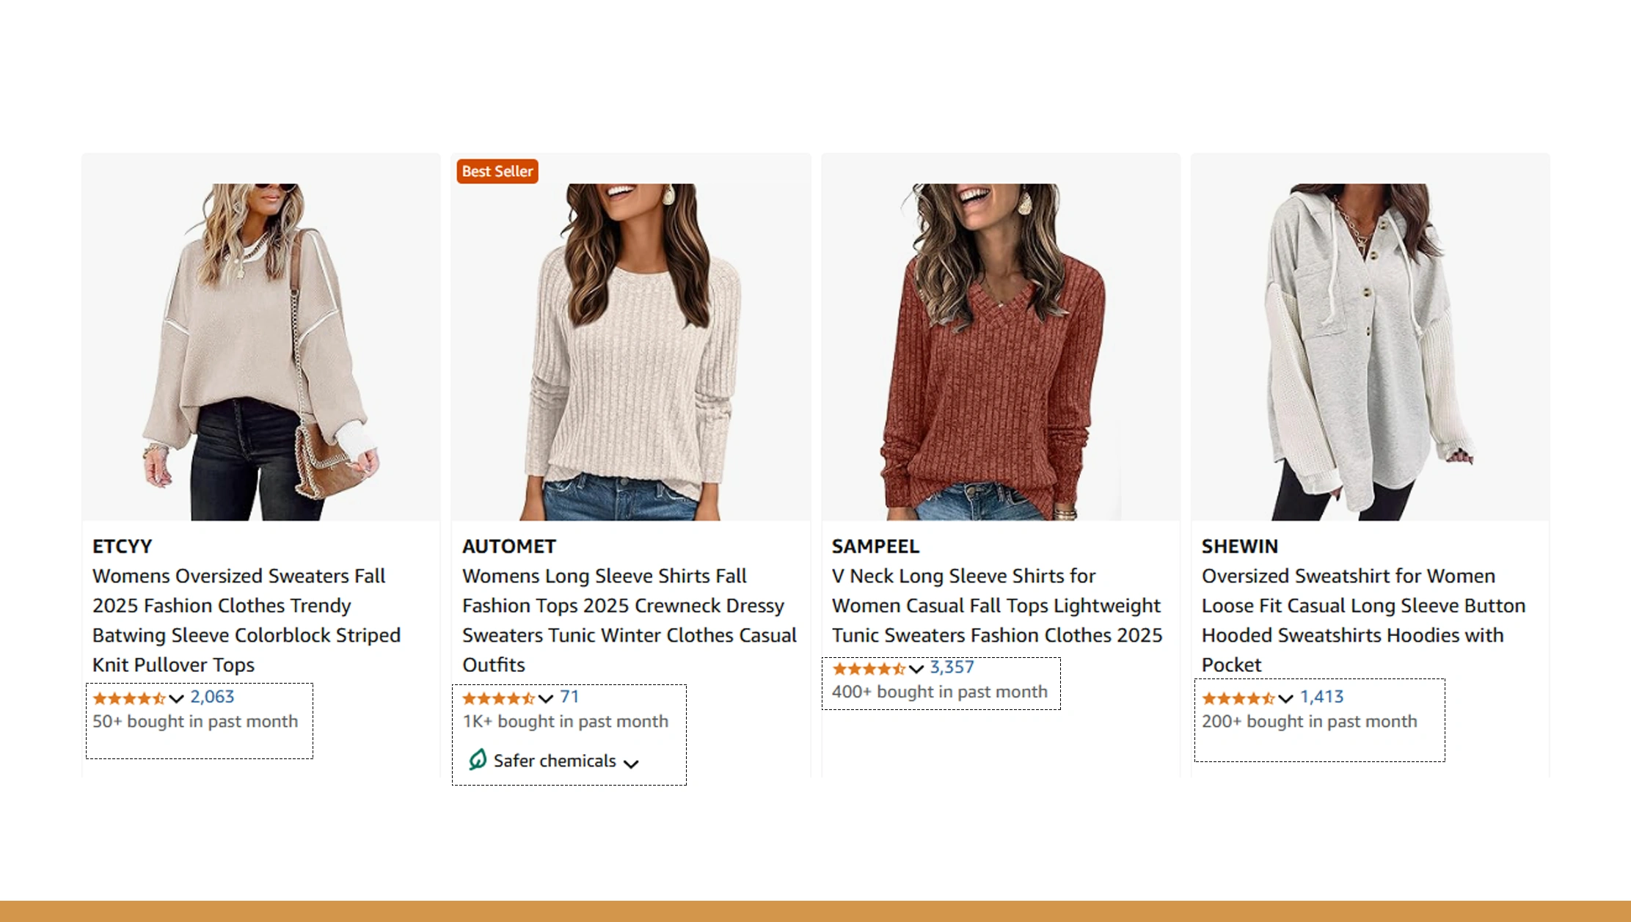Expand the Safer chemicals details
This screenshot has width=1631, height=922.
point(632,763)
